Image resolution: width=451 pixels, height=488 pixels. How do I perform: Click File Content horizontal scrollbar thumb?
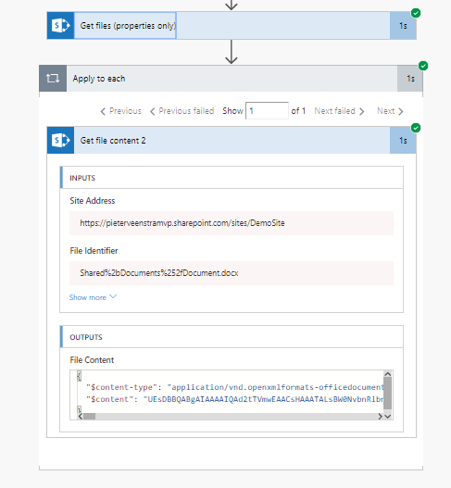[x=90, y=417]
